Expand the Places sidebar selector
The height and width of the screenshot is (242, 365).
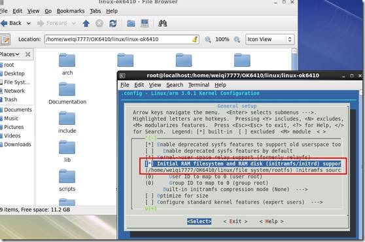click(10, 54)
